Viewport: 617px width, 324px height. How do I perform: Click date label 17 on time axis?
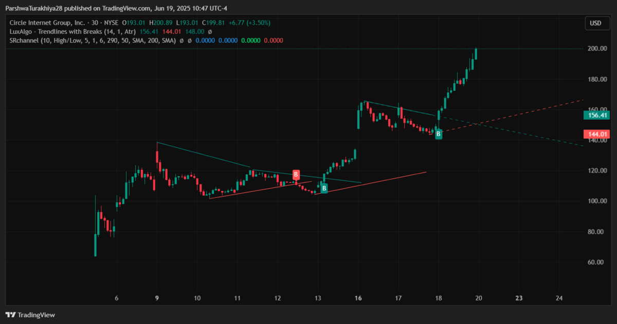pos(398,298)
